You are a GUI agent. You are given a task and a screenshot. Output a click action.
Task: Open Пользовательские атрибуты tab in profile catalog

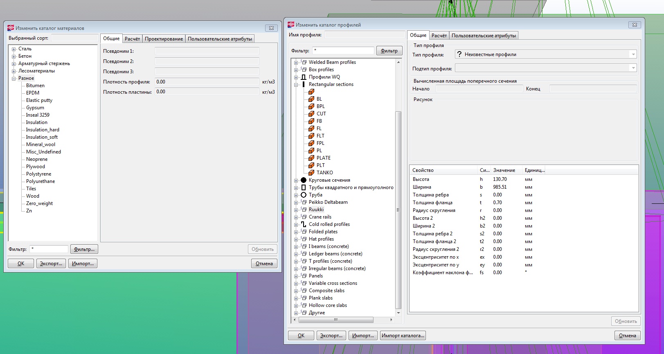click(x=483, y=36)
